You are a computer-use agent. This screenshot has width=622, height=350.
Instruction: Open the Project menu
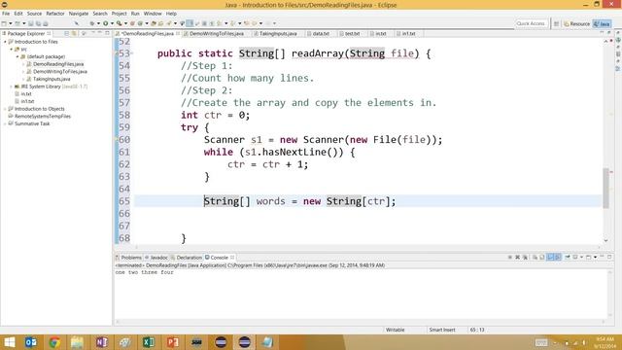pos(119,14)
